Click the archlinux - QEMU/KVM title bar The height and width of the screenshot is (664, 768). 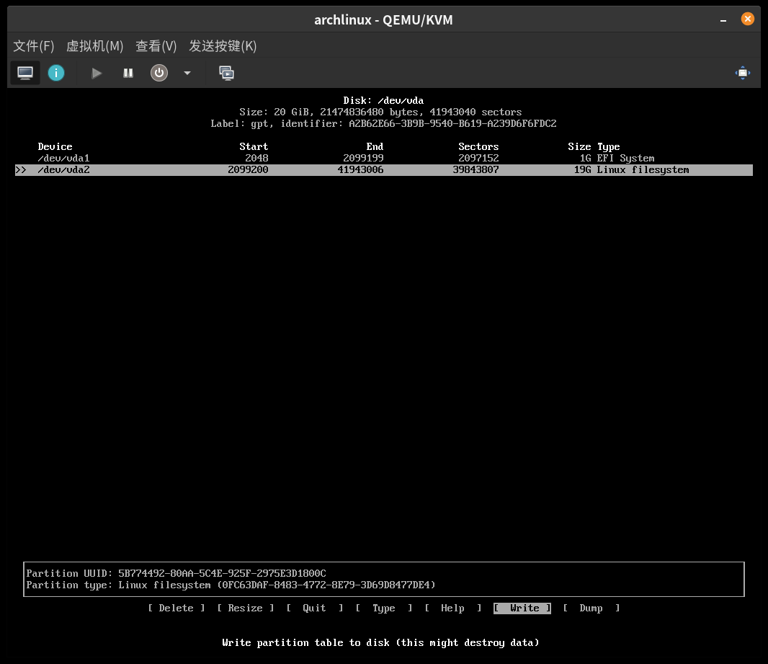pyautogui.click(x=383, y=20)
